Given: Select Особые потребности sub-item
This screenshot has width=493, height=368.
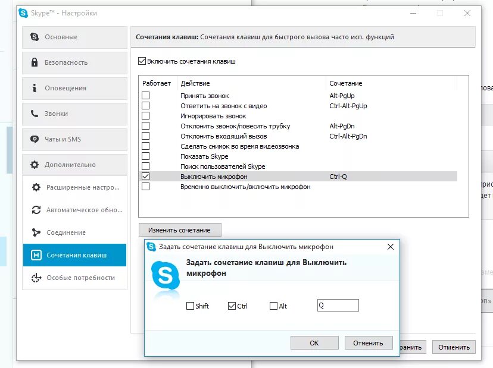Looking at the screenshot, I should tap(74, 278).
